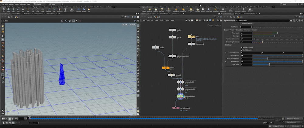Screen dimensions: 304x128
Task: Toggle the Polish Passes checkbox
Action: (x=226, y=62)
